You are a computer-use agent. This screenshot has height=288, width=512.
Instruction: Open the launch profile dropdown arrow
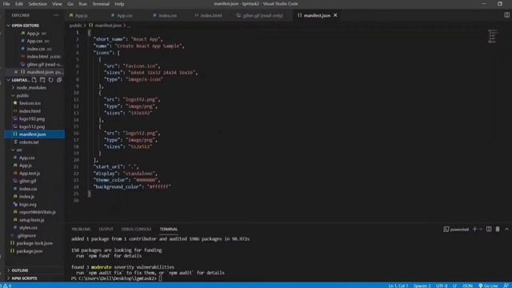pyautogui.click(x=481, y=230)
